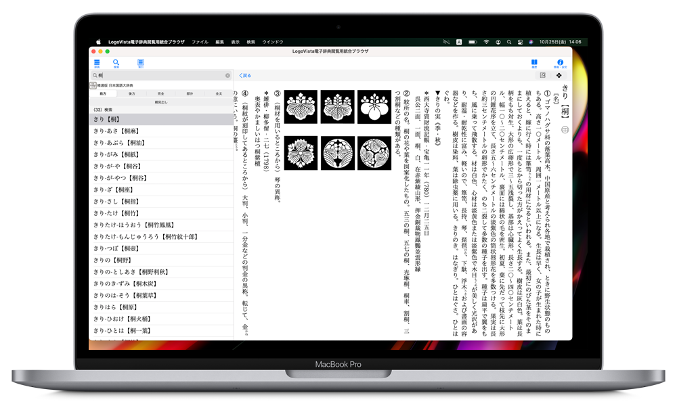
Task: Click into the search field containing 桐
Action: (x=160, y=76)
